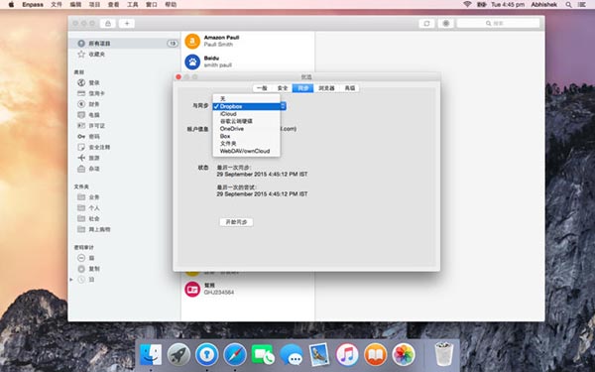Image resolution: width=595 pixels, height=372 pixels.
Task: Select the Secure Note category
Action: point(94,147)
